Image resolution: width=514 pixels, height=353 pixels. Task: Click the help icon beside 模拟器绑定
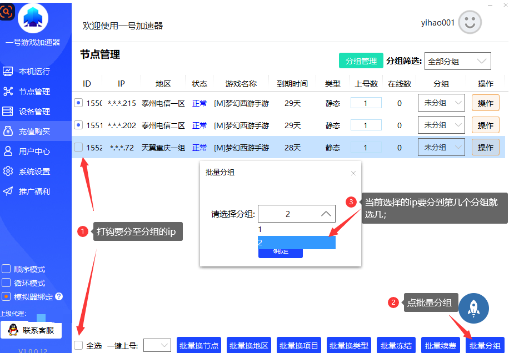coord(59,296)
